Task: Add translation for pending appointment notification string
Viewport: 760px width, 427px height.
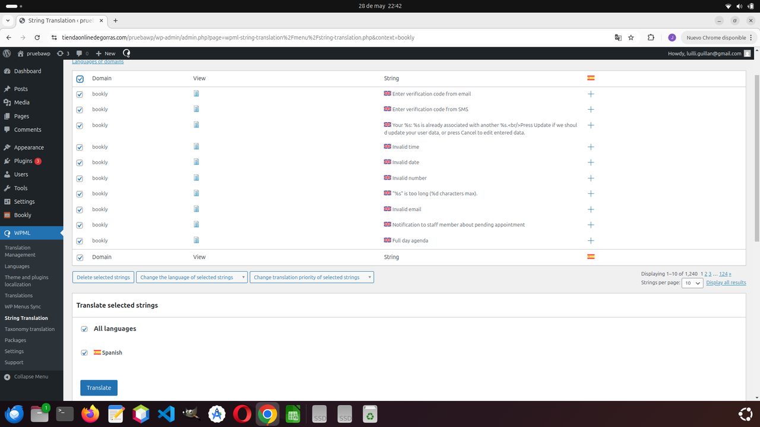Action: 591,225
